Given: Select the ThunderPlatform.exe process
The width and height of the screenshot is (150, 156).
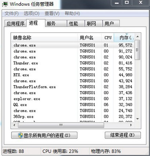Looking at the screenshot, I should 73,87.
